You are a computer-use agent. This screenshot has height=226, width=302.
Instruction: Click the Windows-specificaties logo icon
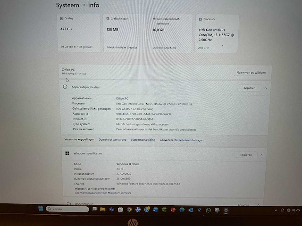point(67,153)
